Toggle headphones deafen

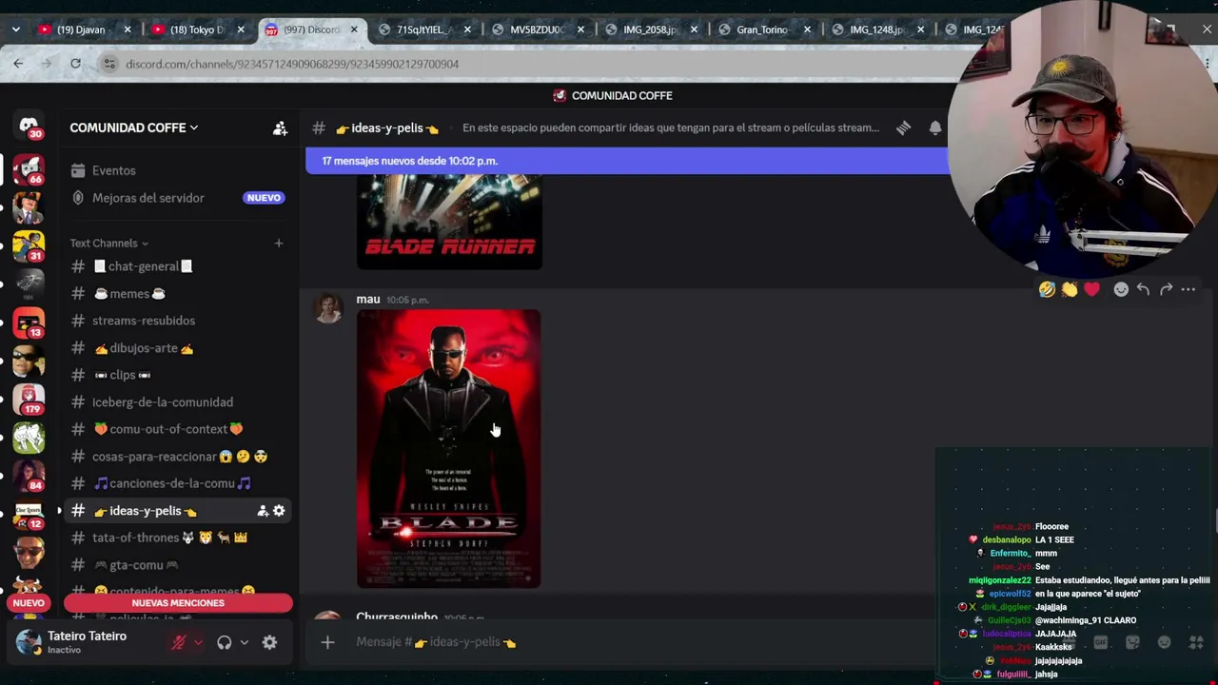click(224, 642)
